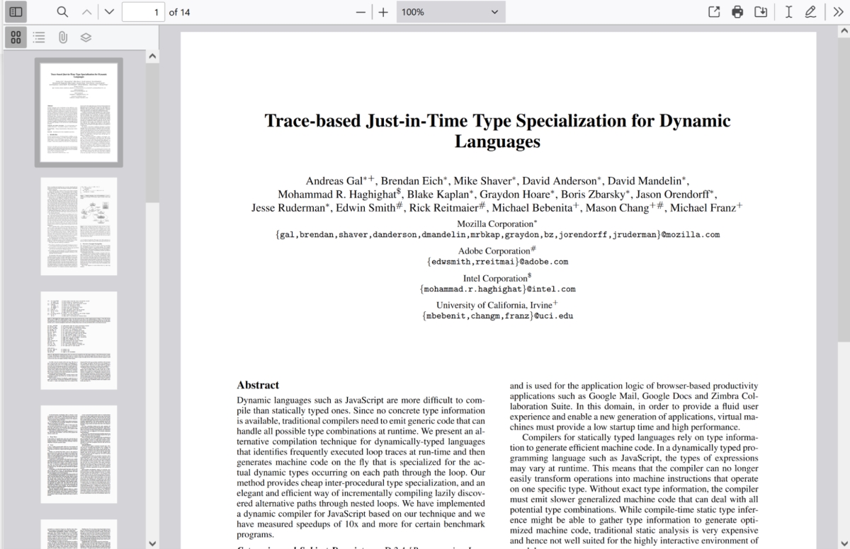The image size is (850, 549).
Task: Activate the draw annotation tool
Action: click(x=810, y=11)
